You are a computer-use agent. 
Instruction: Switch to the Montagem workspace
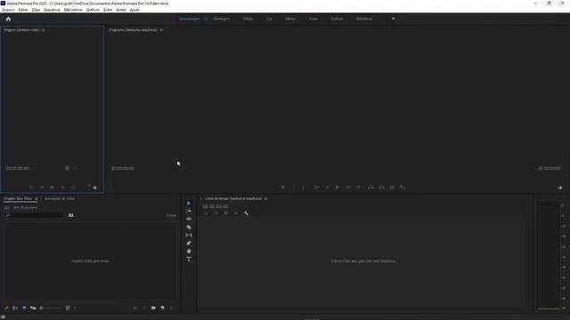point(222,19)
